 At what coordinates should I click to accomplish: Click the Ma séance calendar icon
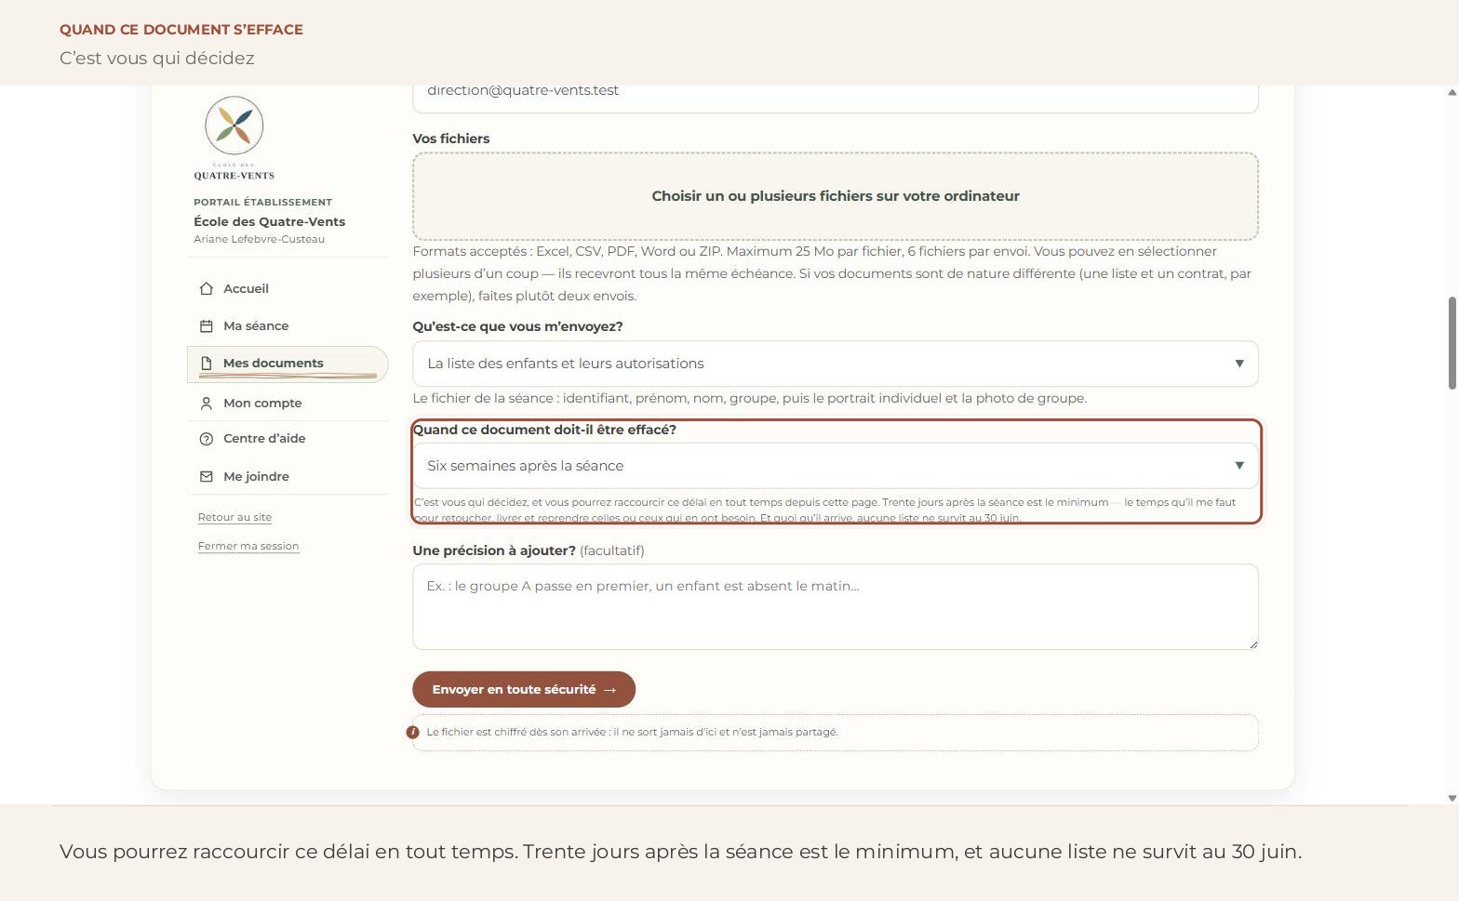[x=207, y=326]
